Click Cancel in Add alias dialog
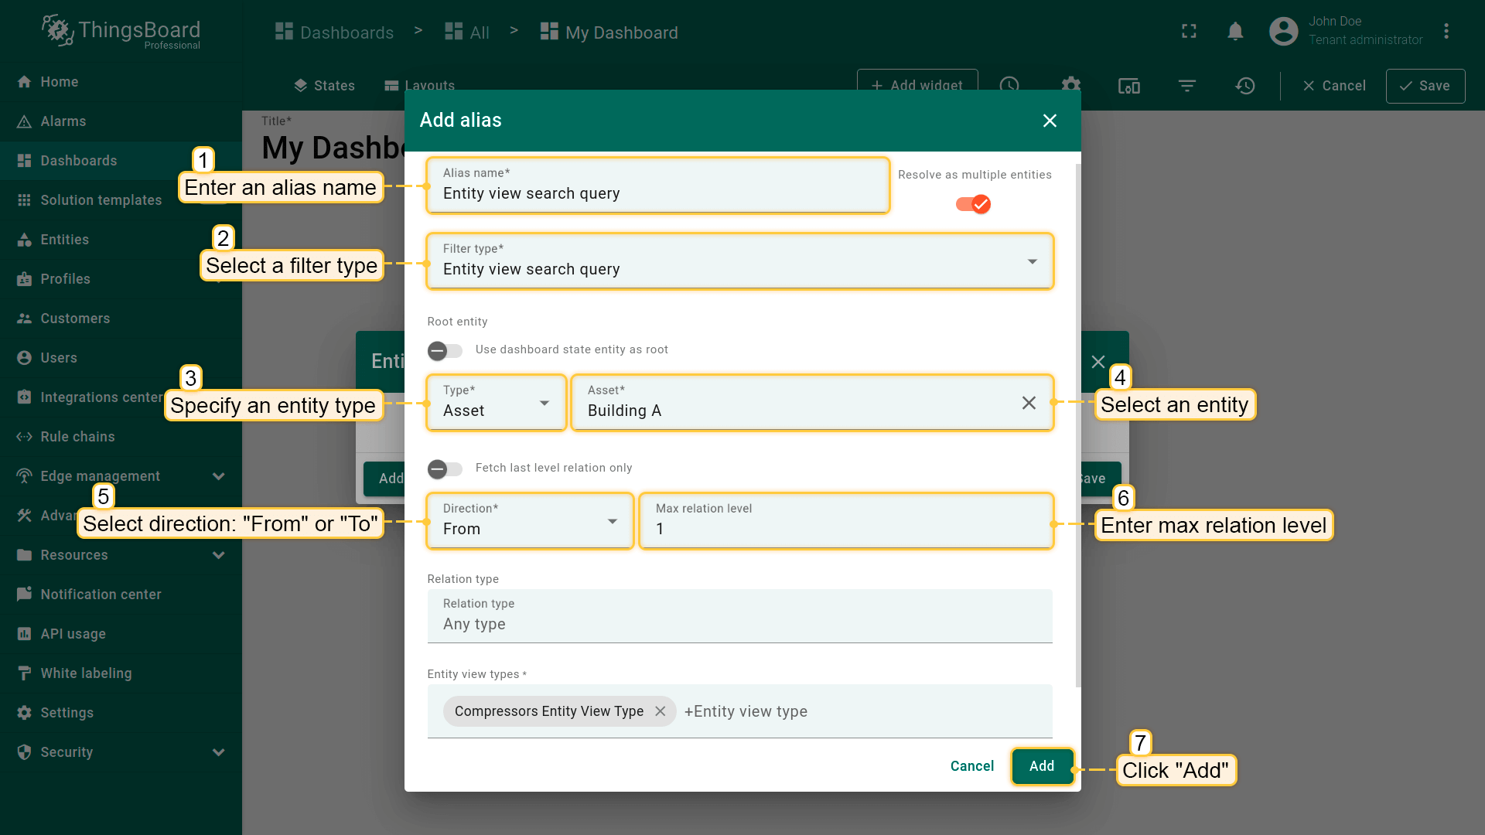The width and height of the screenshot is (1485, 835). pyautogui.click(x=971, y=766)
